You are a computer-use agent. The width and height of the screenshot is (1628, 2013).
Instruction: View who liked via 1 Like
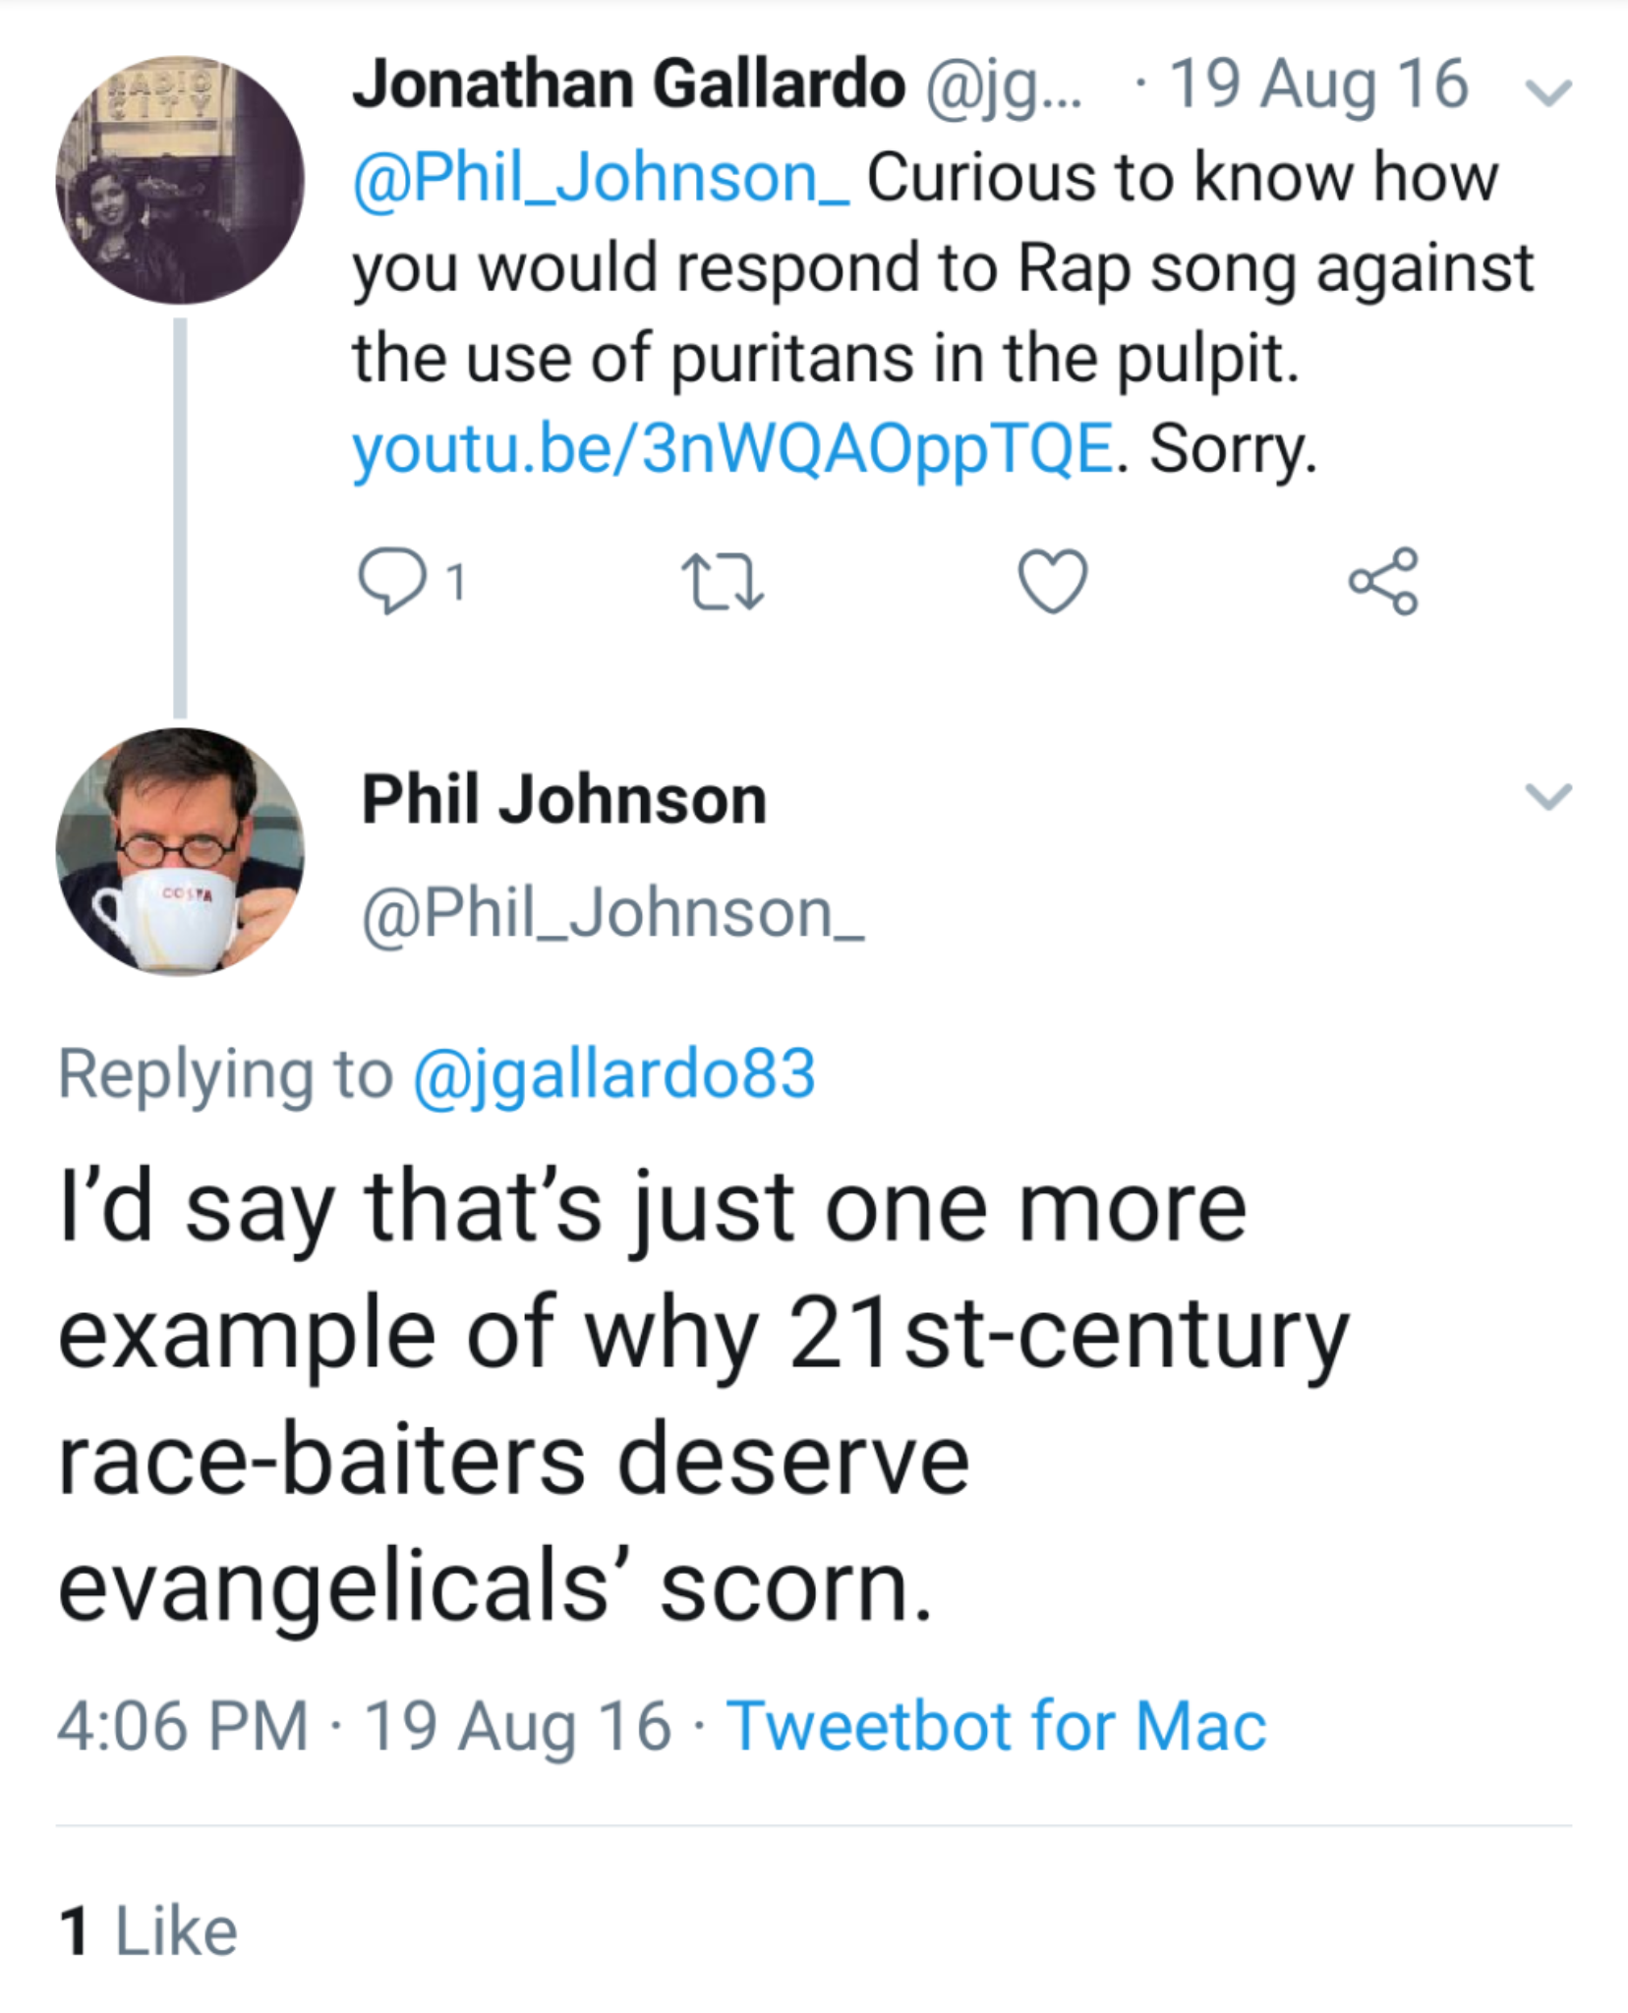[x=148, y=1930]
